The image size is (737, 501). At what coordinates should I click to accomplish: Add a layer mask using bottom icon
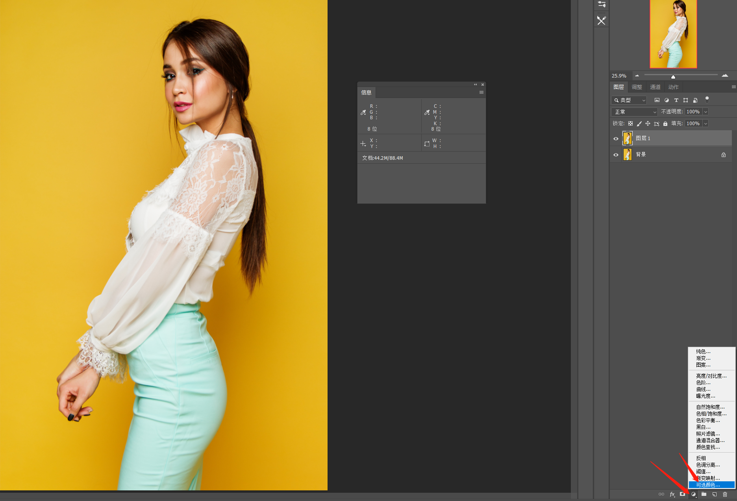[682, 494]
